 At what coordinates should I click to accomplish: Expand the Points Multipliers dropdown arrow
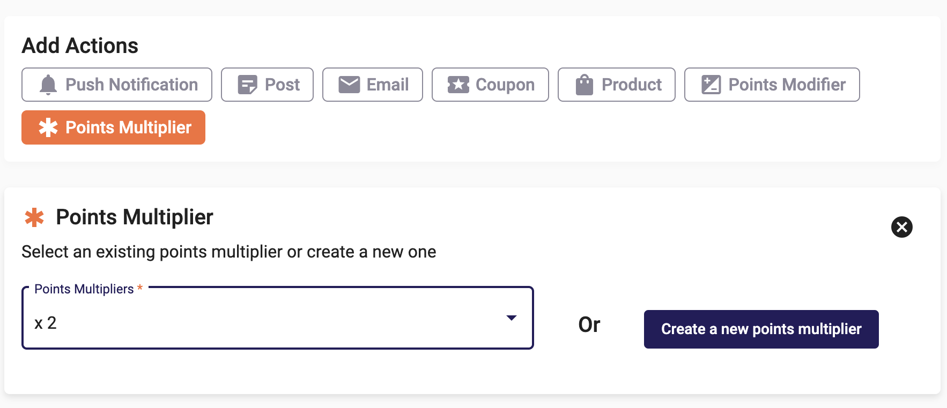(512, 318)
